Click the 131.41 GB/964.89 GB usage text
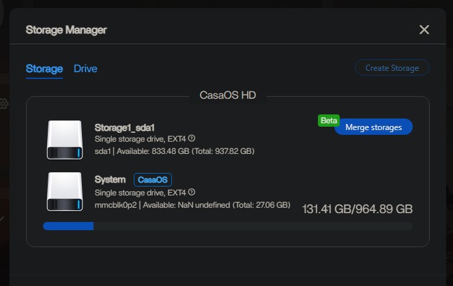Image resolution: width=453 pixels, height=286 pixels. coord(357,209)
